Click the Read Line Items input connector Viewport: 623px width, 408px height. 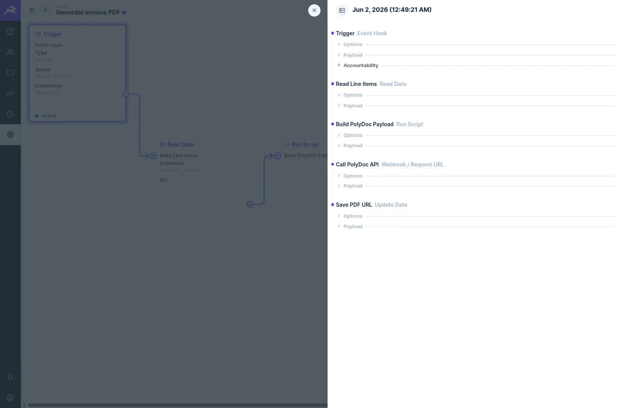[153, 156]
